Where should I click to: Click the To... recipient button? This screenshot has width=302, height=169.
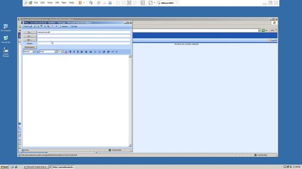coord(29,32)
